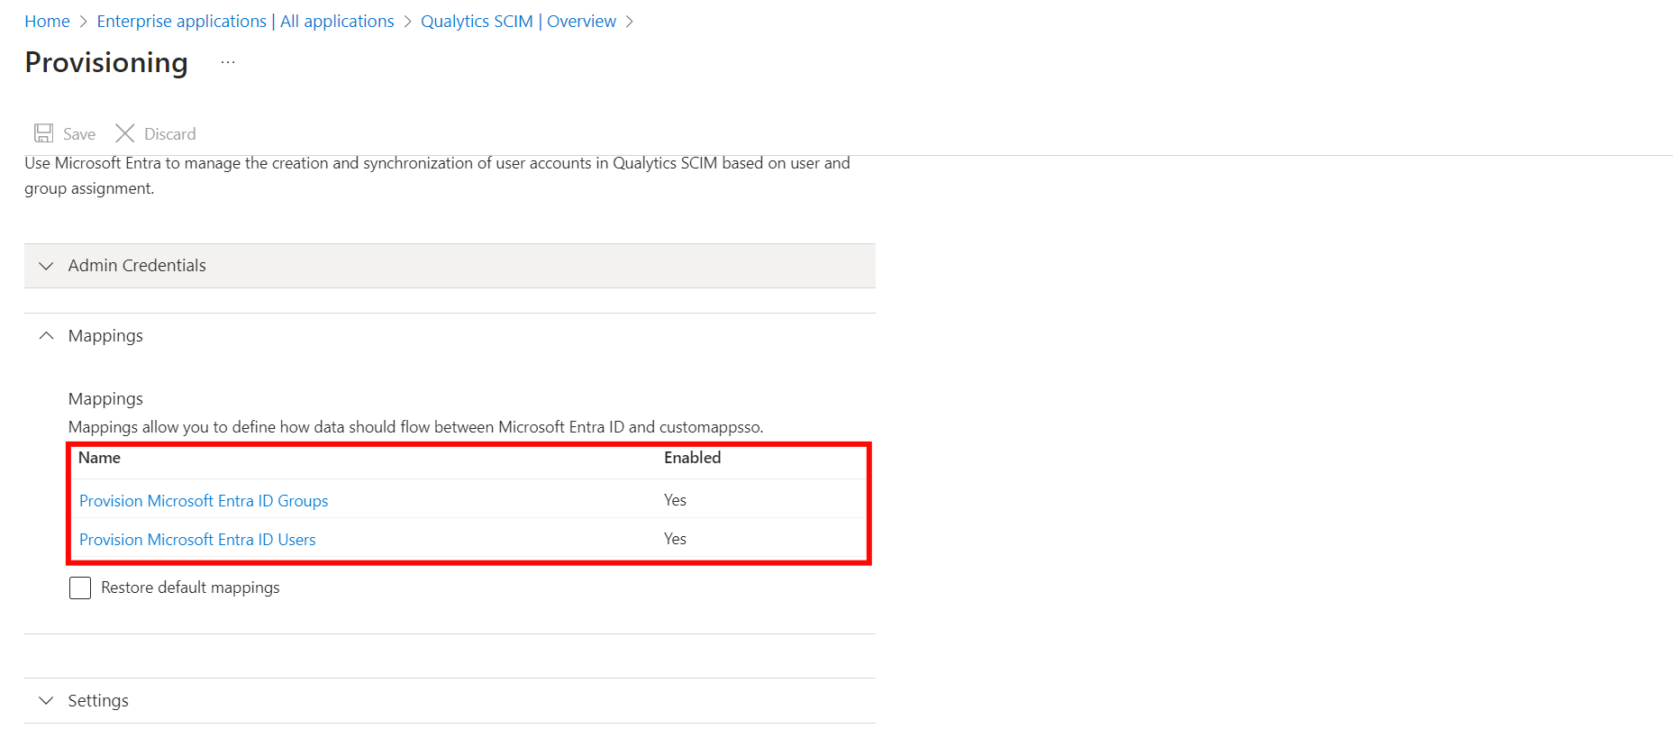Collapse the Mappings section header

[x=450, y=336]
